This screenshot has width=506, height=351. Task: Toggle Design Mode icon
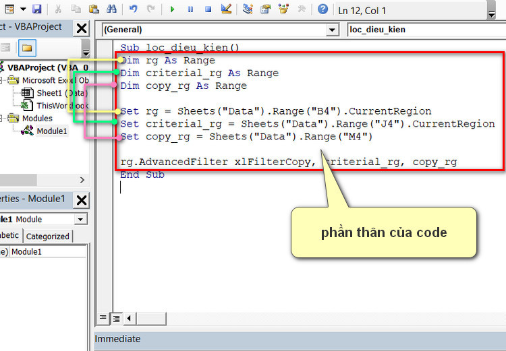pos(226,9)
